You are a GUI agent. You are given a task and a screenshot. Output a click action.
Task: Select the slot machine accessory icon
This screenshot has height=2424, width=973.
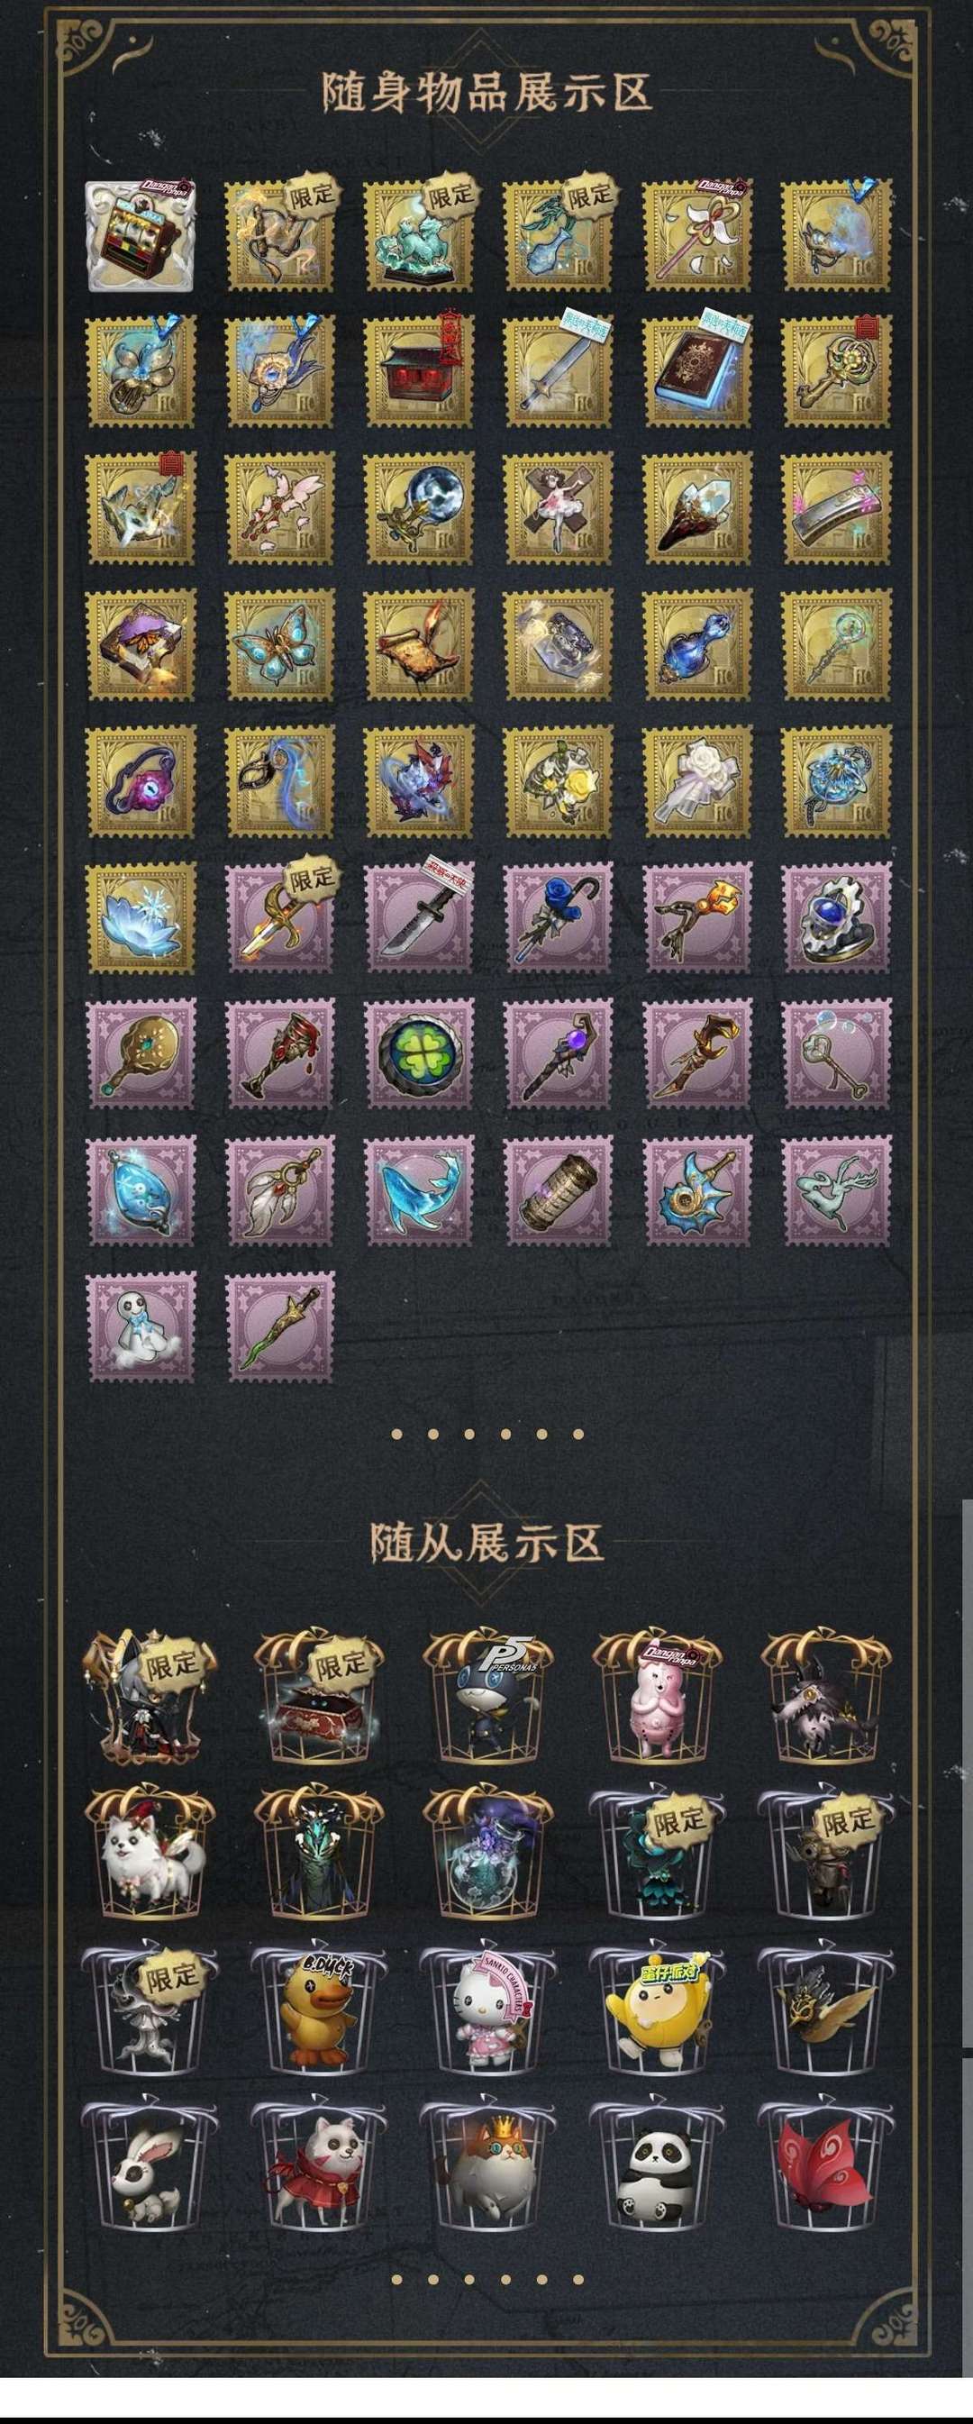click(141, 235)
